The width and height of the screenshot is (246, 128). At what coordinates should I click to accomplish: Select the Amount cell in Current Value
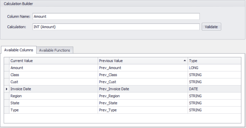pos(53,68)
